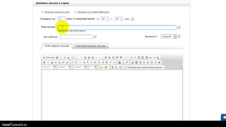The height and width of the screenshot is (127, 226).
Task: Click Загрузить из готовой библиотеки link
Action: pos(93,12)
